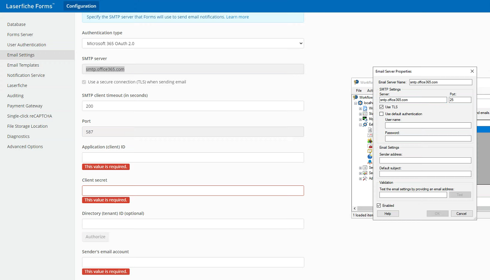Click the Default subject field
This screenshot has height=280, width=490.
pos(425,174)
